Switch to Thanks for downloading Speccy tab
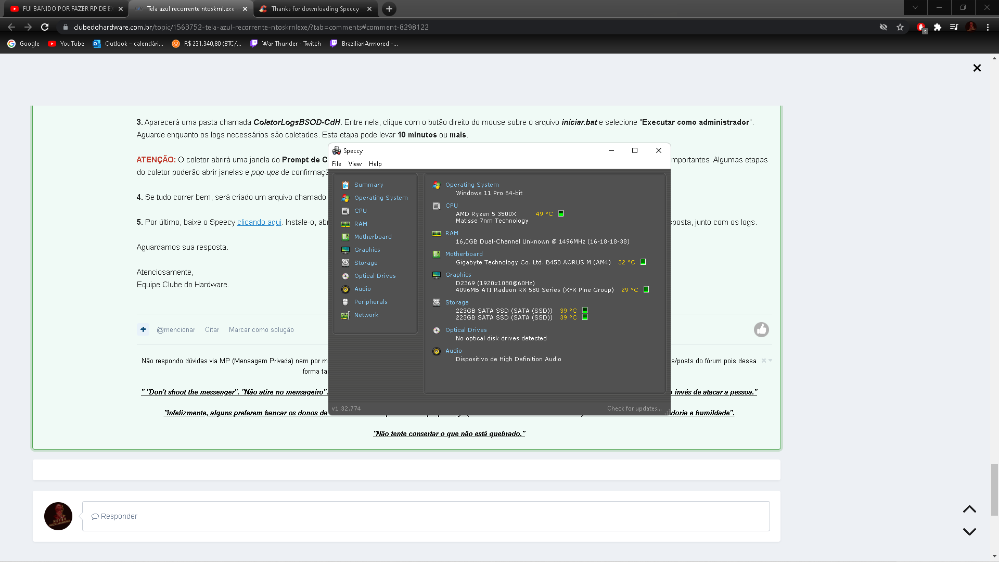The image size is (999, 562). coord(315,9)
